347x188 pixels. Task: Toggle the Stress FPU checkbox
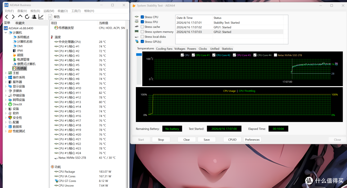click(x=142, y=22)
